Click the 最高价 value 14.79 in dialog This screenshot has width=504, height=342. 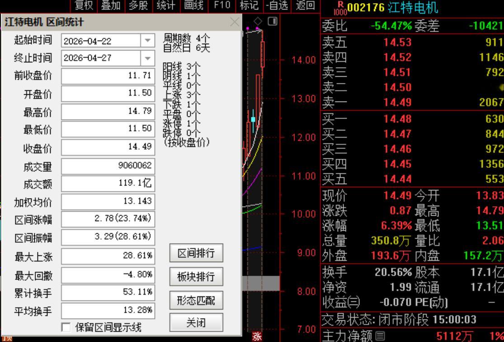click(108, 111)
